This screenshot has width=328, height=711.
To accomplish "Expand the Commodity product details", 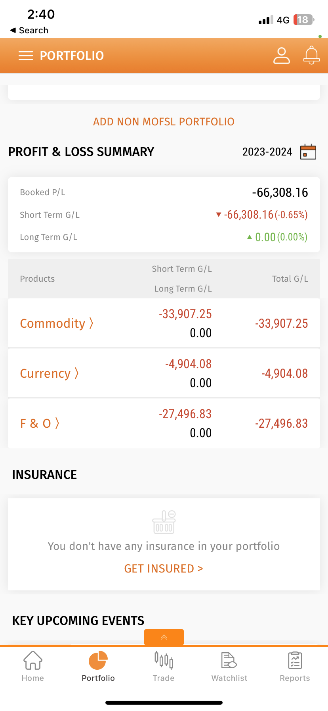I will pos(57,323).
